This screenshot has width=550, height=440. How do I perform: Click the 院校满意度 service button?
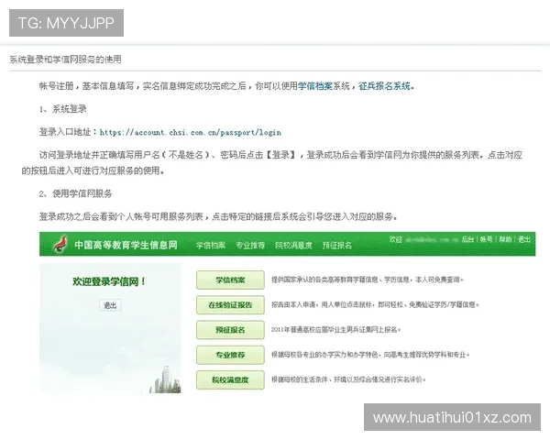(x=230, y=379)
